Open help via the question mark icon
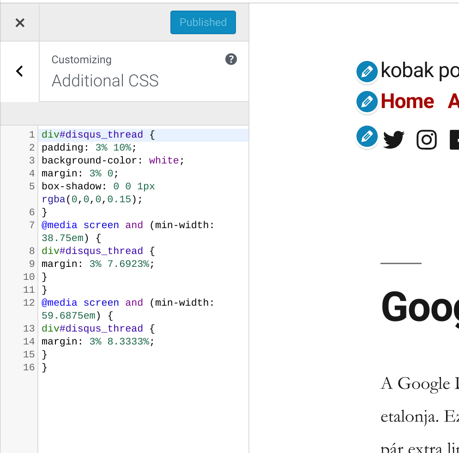 point(231,59)
